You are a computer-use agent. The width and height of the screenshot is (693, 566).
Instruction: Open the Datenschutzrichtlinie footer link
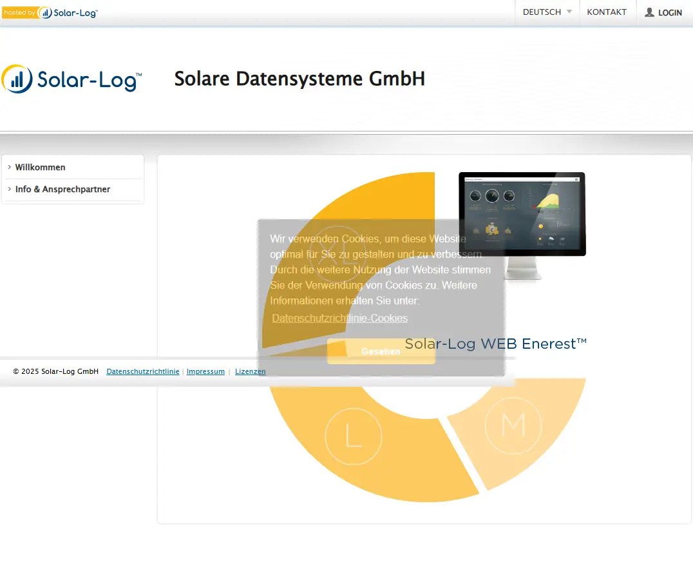click(143, 371)
